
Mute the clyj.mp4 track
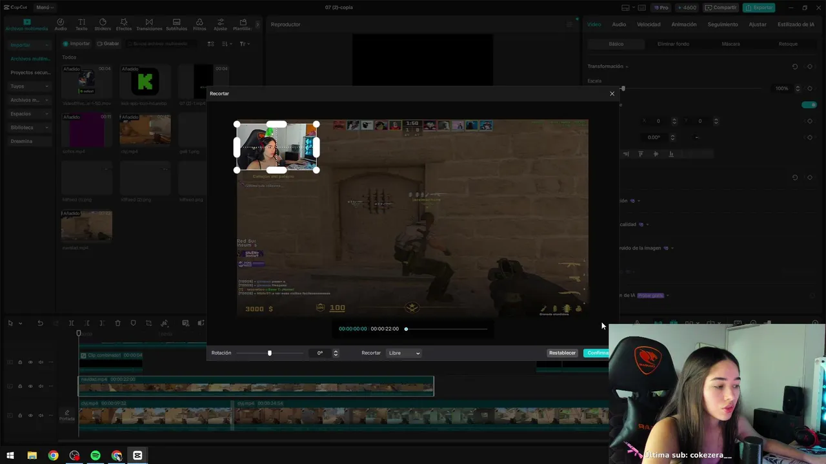pyautogui.click(x=41, y=416)
